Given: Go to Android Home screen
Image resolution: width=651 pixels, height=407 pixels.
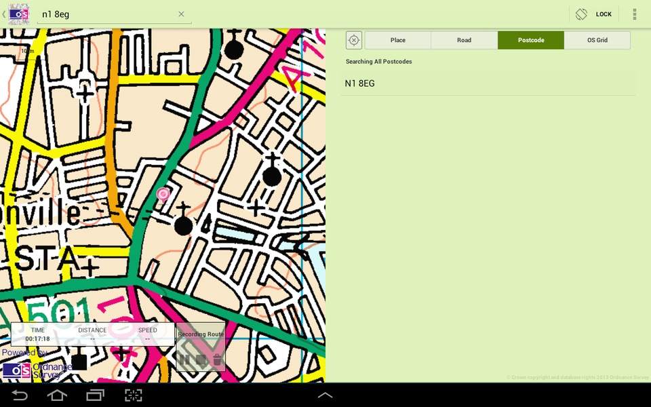Looking at the screenshot, I should pos(57,395).
